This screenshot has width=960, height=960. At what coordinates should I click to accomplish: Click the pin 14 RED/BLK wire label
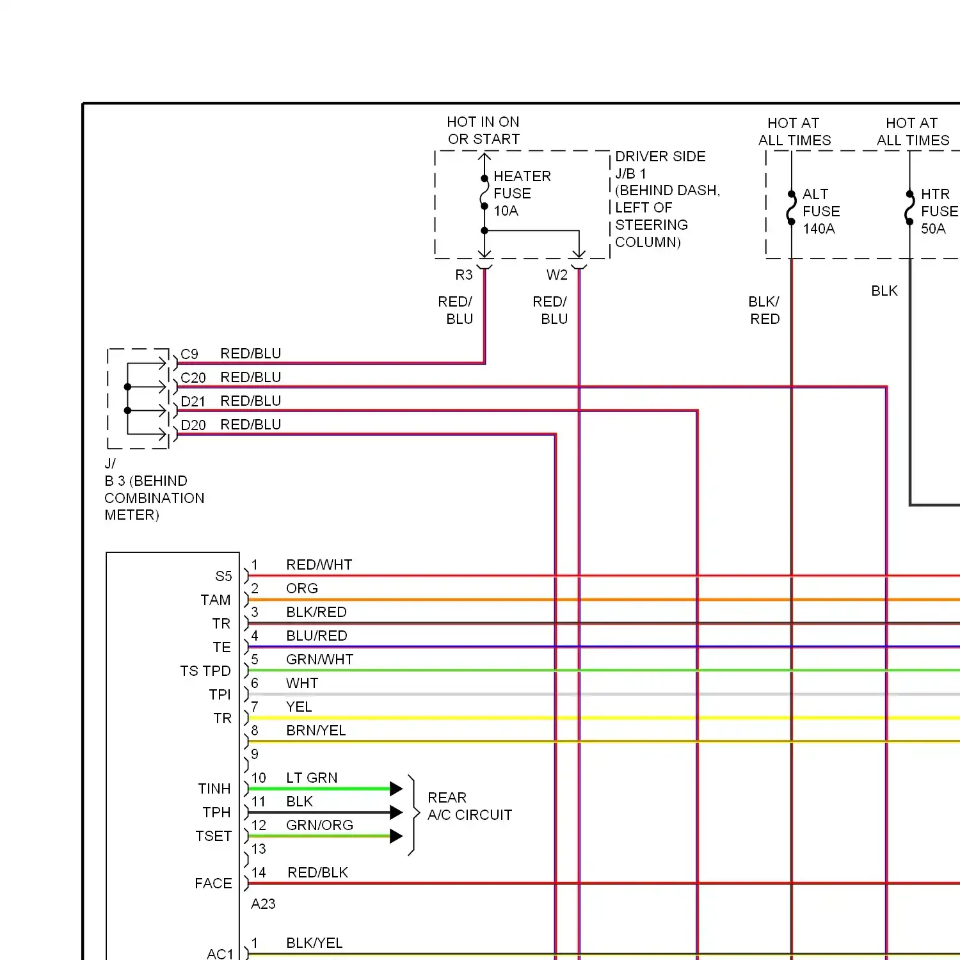click(318, 872)
